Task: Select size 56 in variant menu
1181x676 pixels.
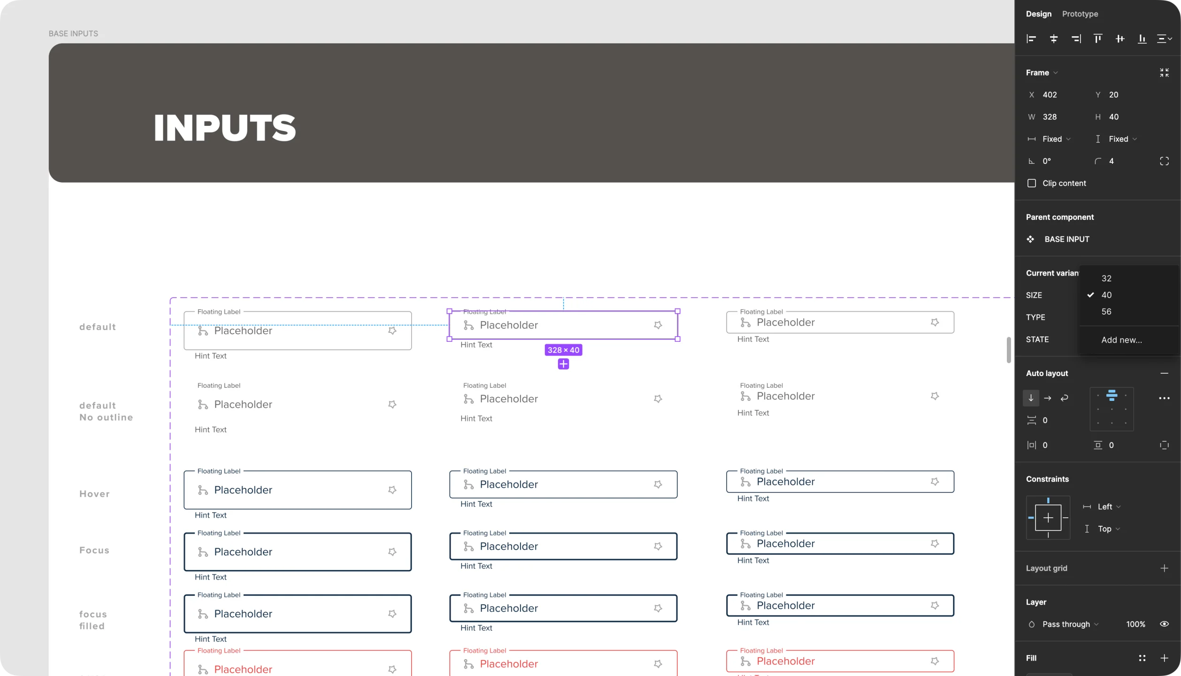Action: [1106, 312]
